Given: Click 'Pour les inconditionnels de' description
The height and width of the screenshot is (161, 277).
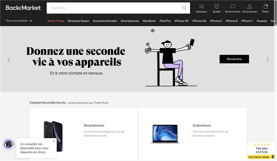Looking at the screenshot, I should click(210, 134).
